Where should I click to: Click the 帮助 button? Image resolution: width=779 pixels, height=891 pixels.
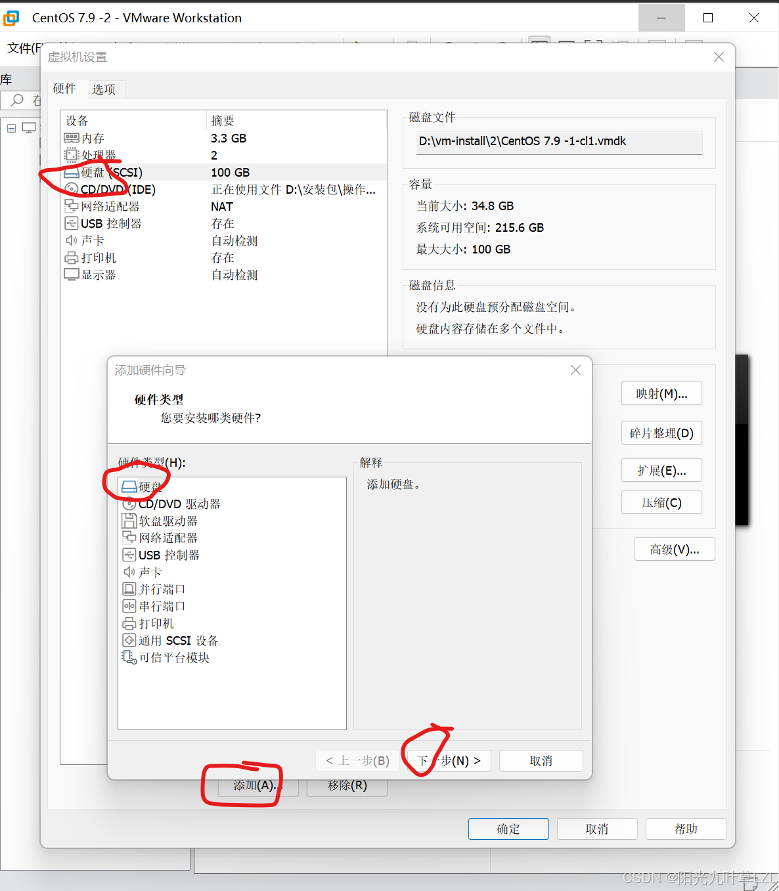pos(686,829)
